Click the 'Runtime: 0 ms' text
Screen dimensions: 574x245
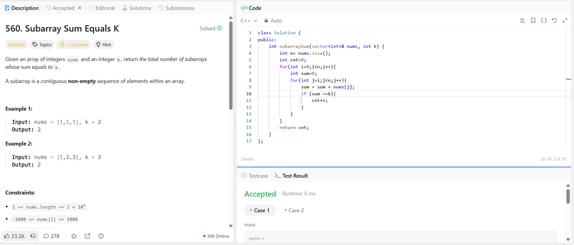coord(299,194)
